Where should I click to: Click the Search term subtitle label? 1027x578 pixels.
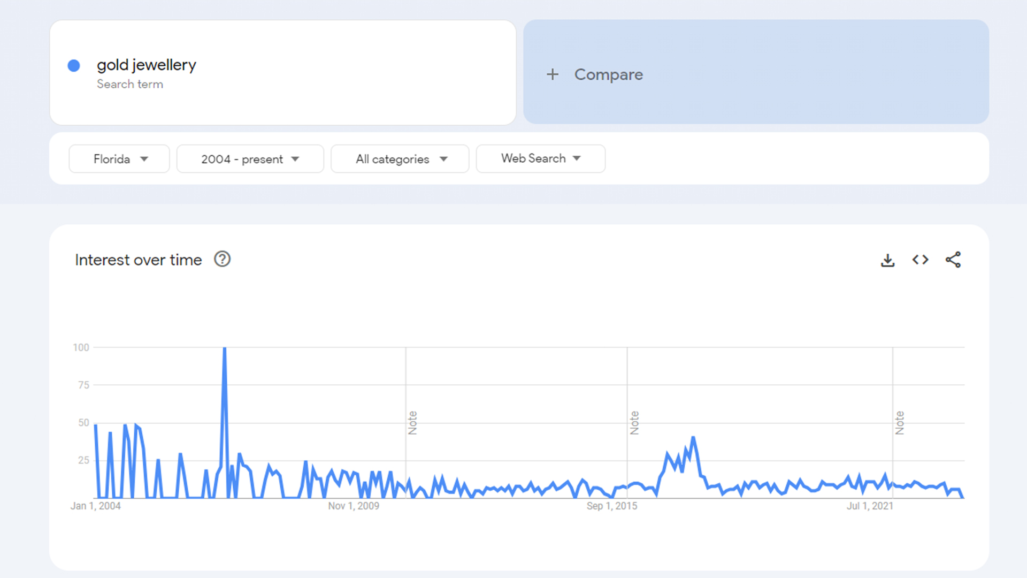point(129,84)
